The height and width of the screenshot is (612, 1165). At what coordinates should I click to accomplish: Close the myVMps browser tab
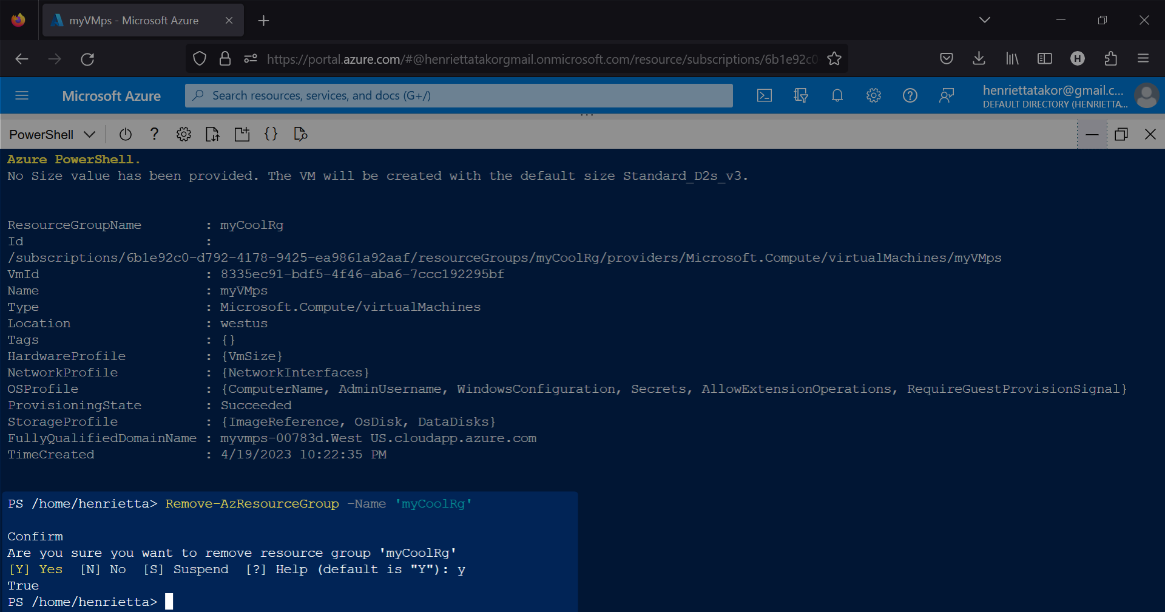(229, 20)
